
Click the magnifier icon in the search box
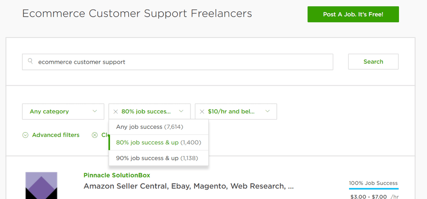click(30, 62)
